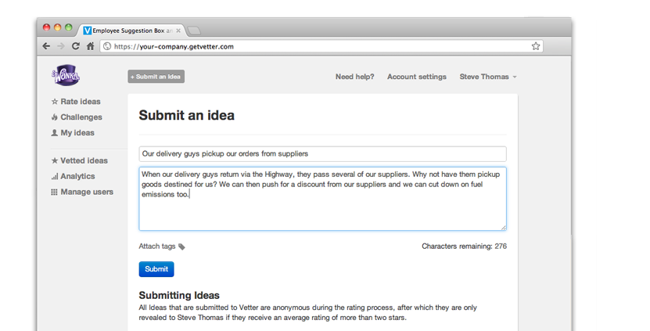Viewport: 650px width, 331px height.
Task: View the Analytics page
Action: pos(73,176)
